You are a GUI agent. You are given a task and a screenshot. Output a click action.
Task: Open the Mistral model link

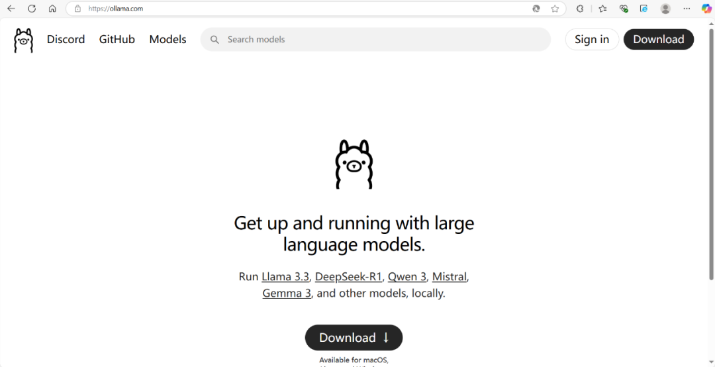pyautogui.click(x=449, y=277)
